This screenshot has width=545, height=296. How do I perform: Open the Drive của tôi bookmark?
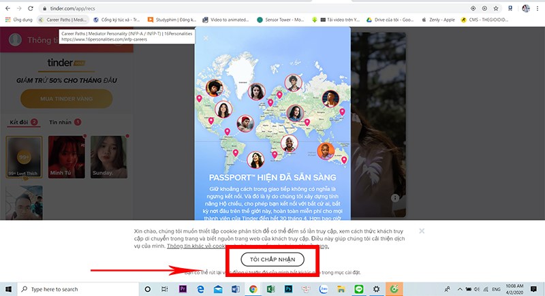(x=390, y=20)
